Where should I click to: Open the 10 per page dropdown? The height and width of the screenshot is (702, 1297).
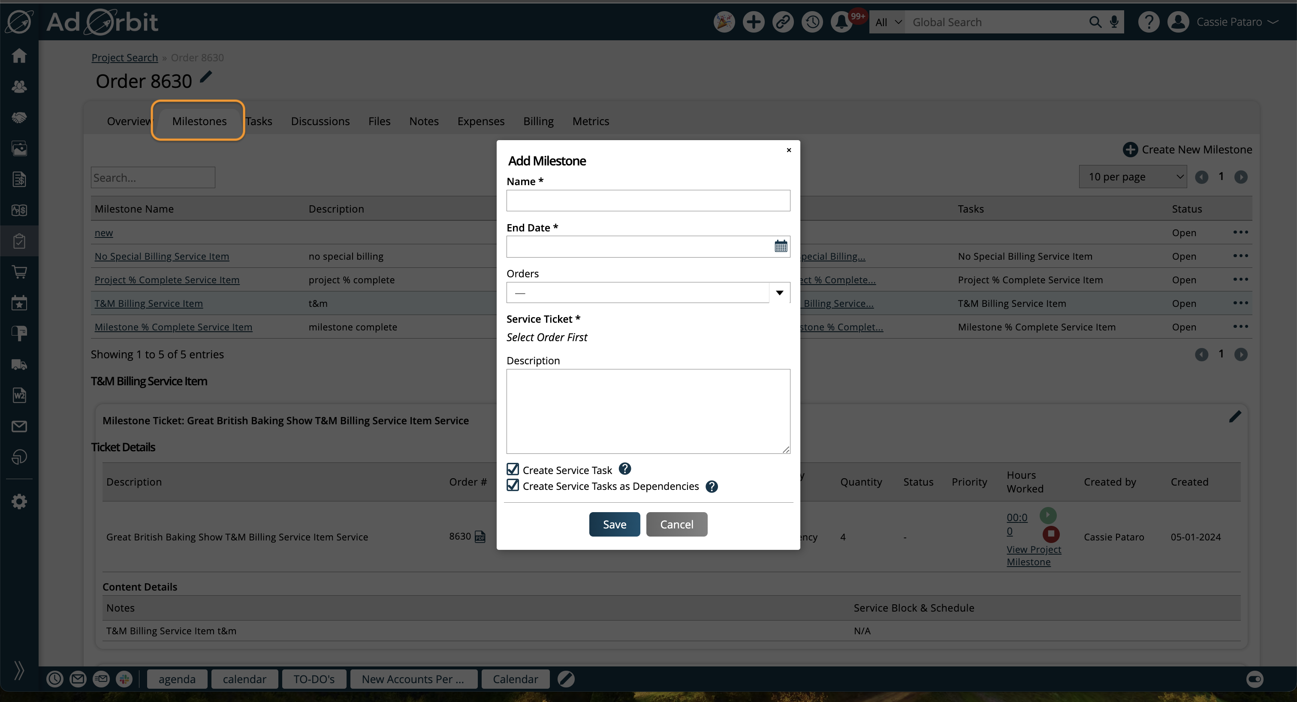pos(1132,177)
